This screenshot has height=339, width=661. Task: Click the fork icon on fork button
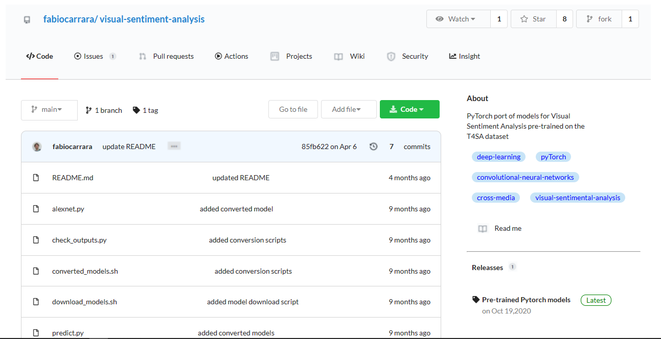(589, 18)
